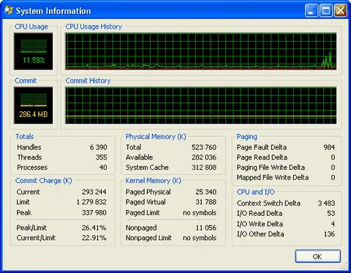Click the CPU Usage History graph

pyautogui.click(x=201, y=51)
